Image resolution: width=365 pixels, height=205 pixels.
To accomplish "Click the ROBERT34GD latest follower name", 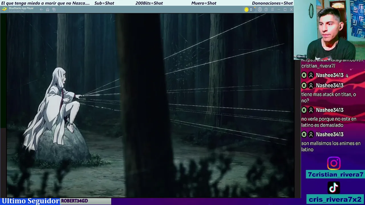I will (74, 201).
